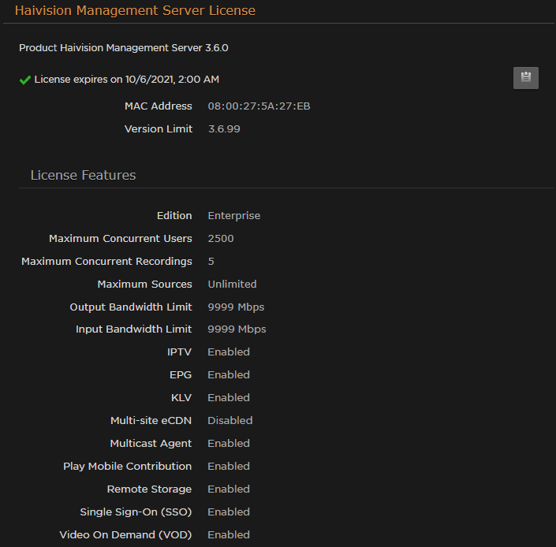Click the Maximum Concurrent Users value 2500
Viewport: 556px width, 547px height.
pos(221,239)
